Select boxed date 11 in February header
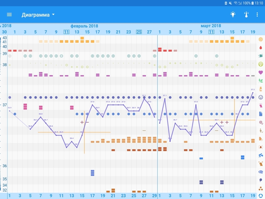 click(66, 32)
